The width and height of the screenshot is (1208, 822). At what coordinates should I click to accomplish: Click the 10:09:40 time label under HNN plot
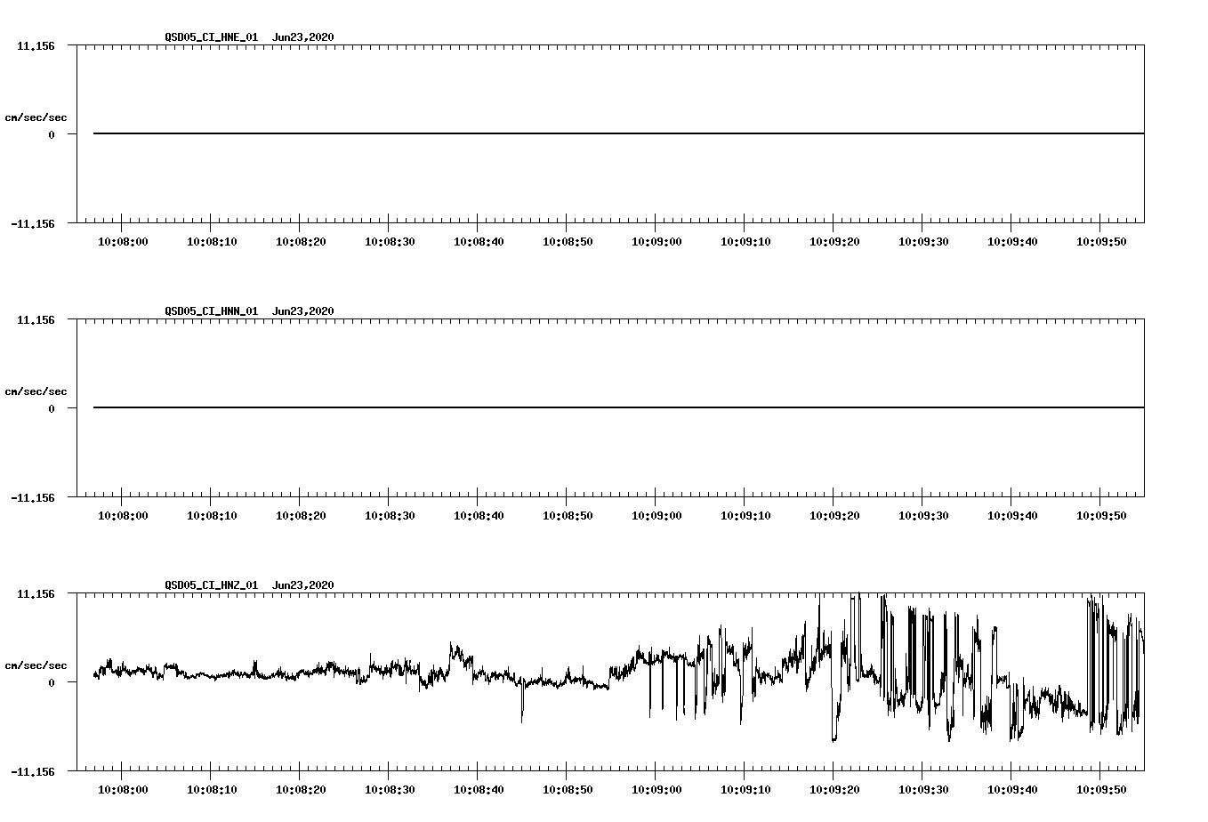(x=1012, y=516)
